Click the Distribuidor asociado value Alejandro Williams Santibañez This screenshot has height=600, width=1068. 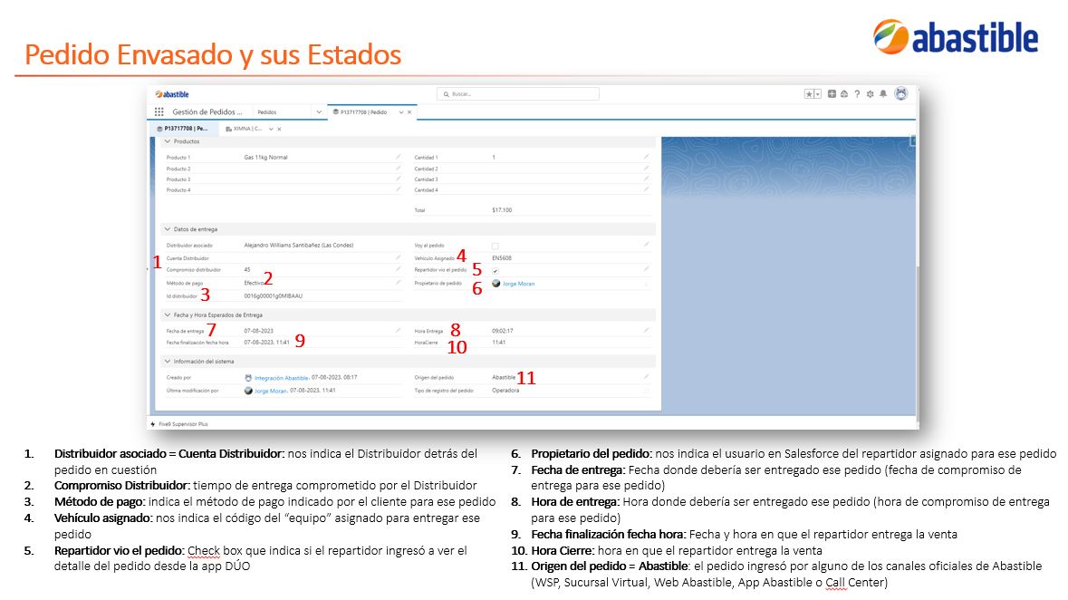click(x=298, y=245)
